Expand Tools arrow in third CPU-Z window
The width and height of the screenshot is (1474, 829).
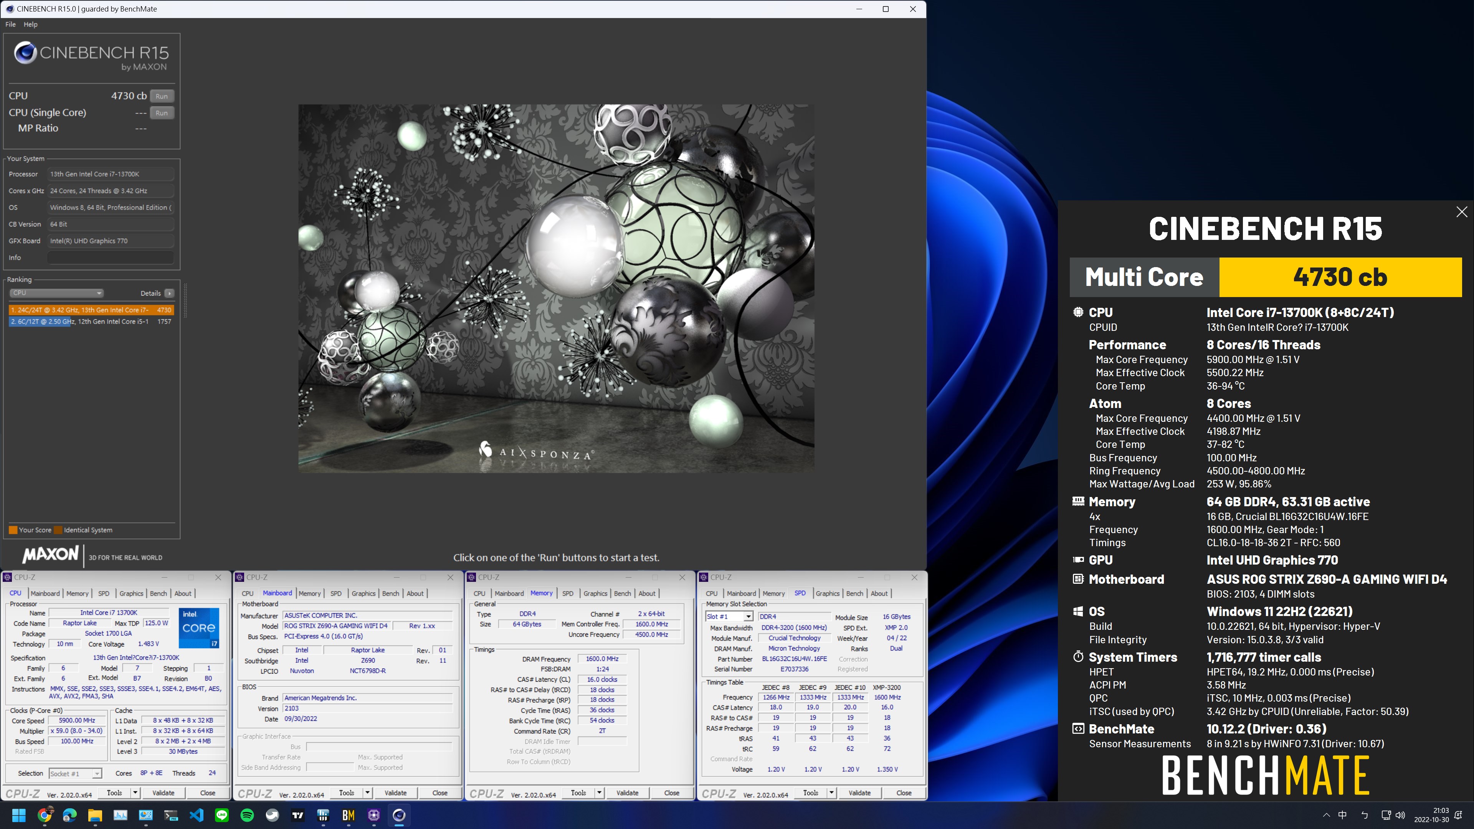[599, 793]
